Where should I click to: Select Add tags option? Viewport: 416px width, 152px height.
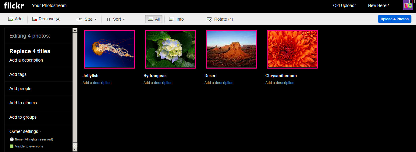click(x=18, y=74)
